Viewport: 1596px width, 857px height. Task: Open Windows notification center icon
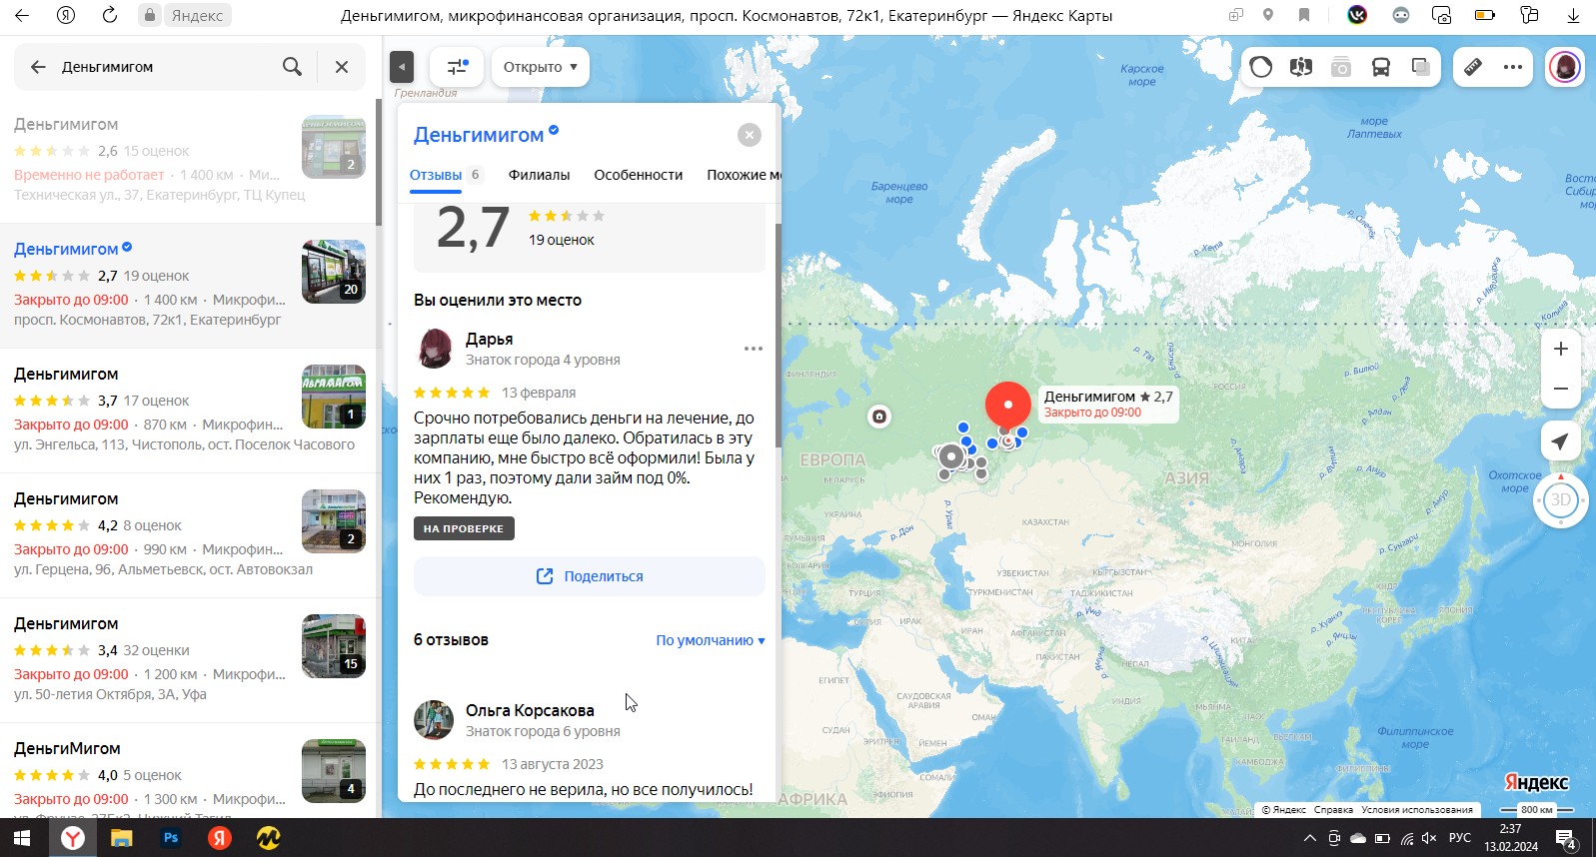1566,839
